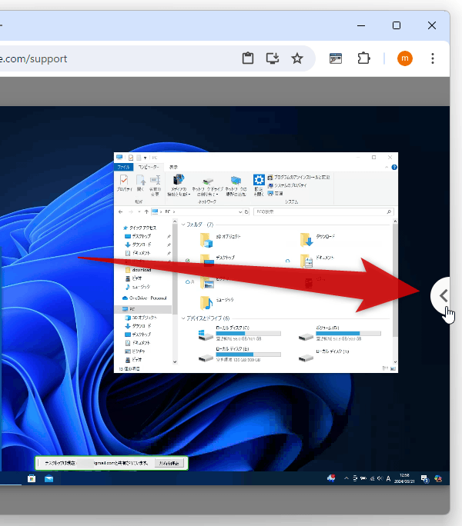Open the ダウンロード folder in content pane
This screenshot has width=462, height=526.
[x=317, y=239]
